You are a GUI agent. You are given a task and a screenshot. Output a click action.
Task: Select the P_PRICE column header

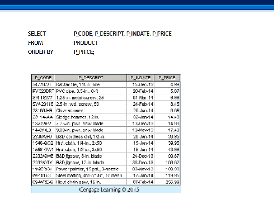tap(167, 78)
